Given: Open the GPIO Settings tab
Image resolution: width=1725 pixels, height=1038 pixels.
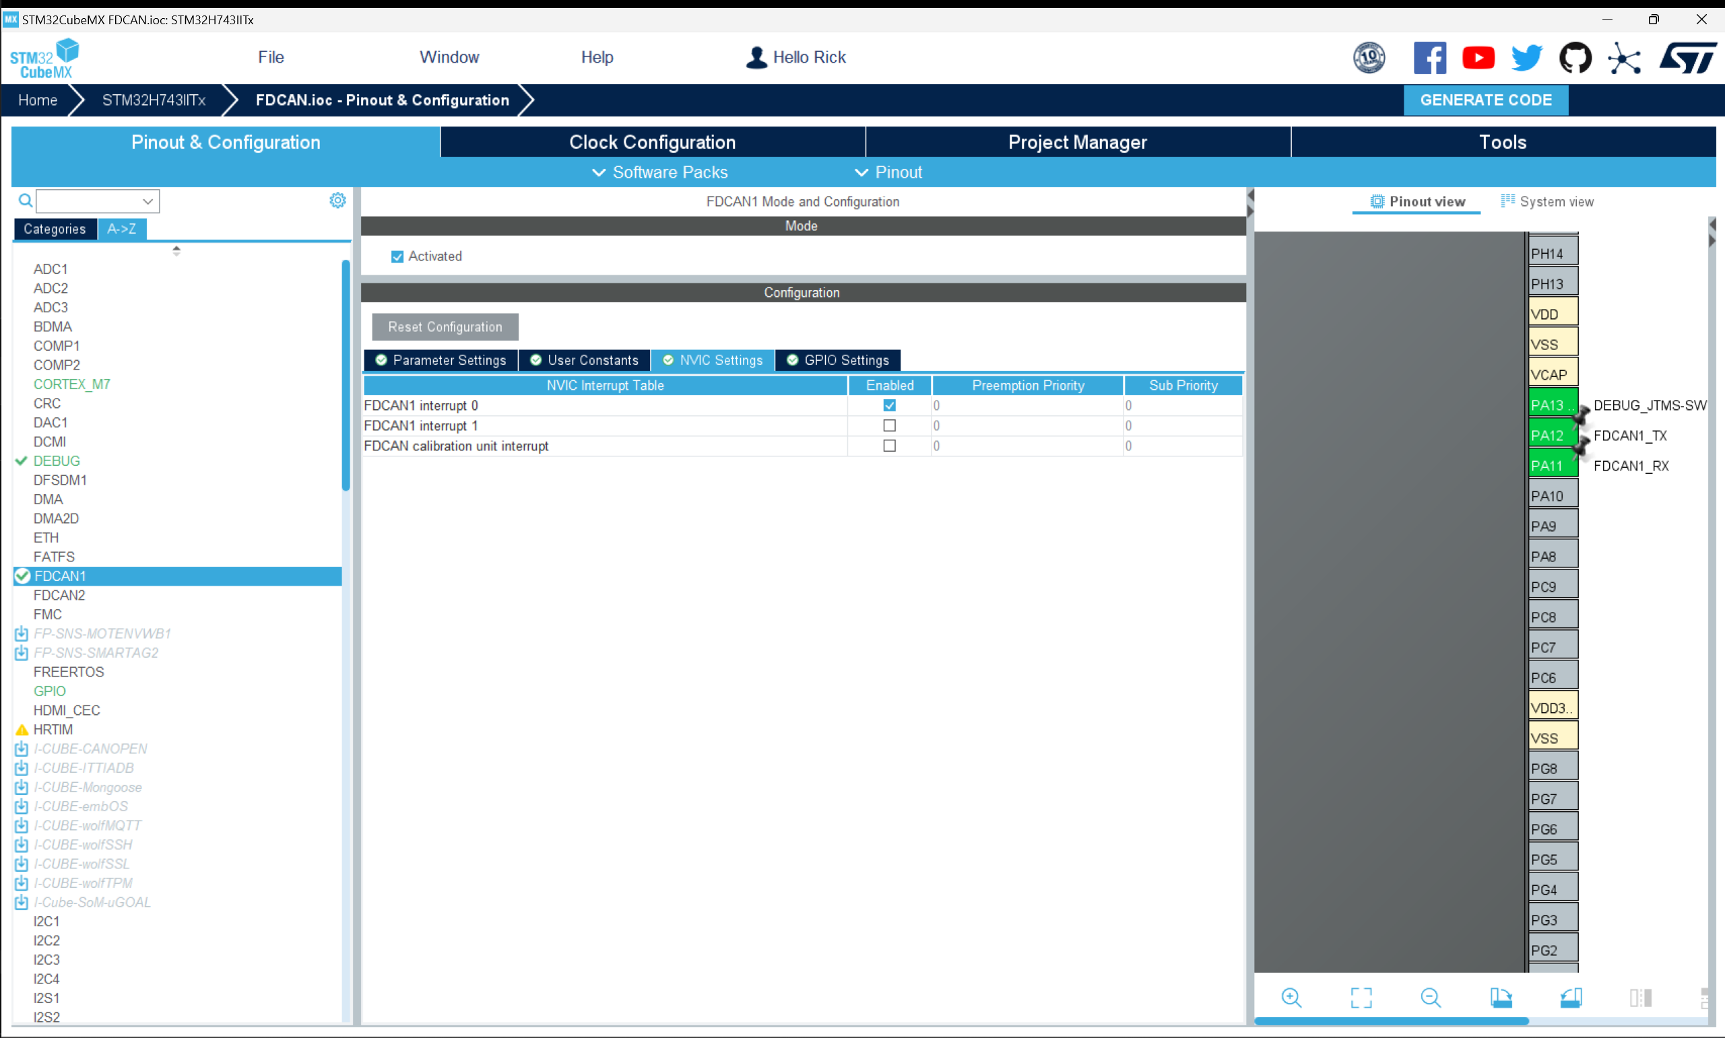Looking at the screenshot, I should pyautogui.click(x=838, y=360).
